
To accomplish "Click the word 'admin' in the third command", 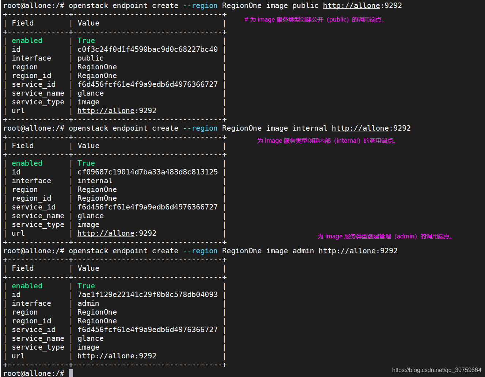I will point(303,251).
